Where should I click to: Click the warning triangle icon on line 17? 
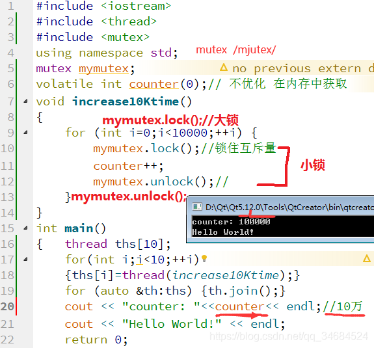pos(367,258)
